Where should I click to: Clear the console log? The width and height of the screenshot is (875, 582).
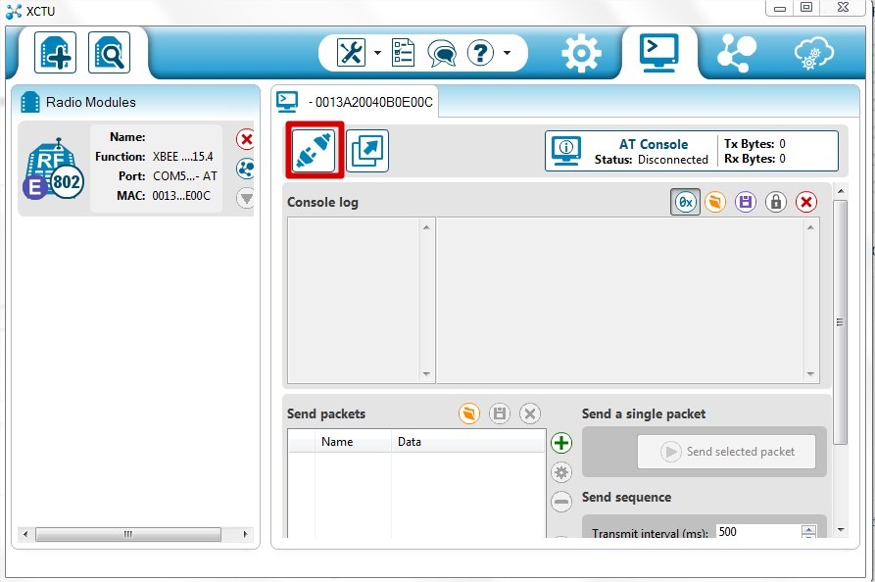(x=805, y=202)
